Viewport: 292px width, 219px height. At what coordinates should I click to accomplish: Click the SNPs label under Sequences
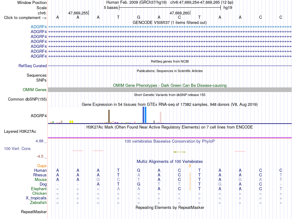pyautogui.click(x=41, y=80)
